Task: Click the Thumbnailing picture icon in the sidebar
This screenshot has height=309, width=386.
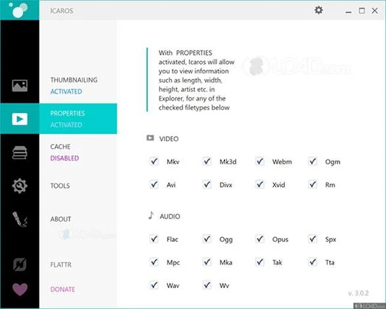Action: (20, 85)
